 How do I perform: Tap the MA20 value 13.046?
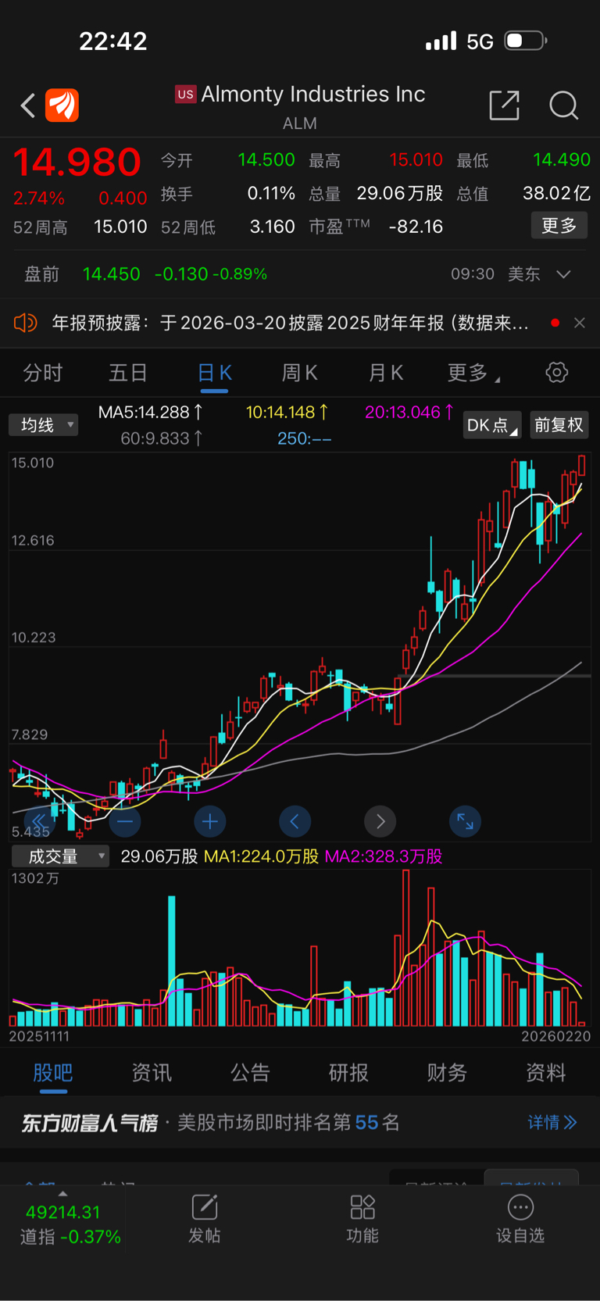[x=409, y=413]
